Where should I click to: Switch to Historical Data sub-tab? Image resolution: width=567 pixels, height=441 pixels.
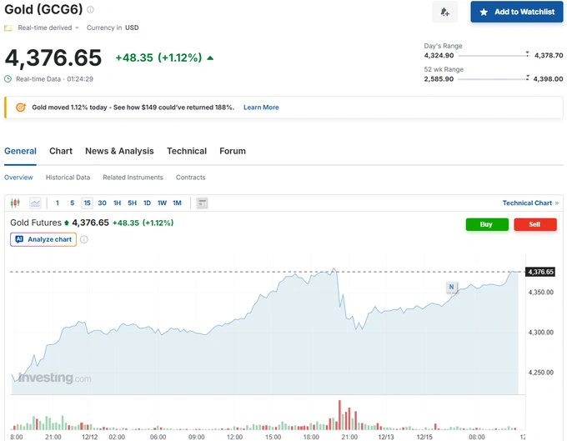click(x=68, y=178)
